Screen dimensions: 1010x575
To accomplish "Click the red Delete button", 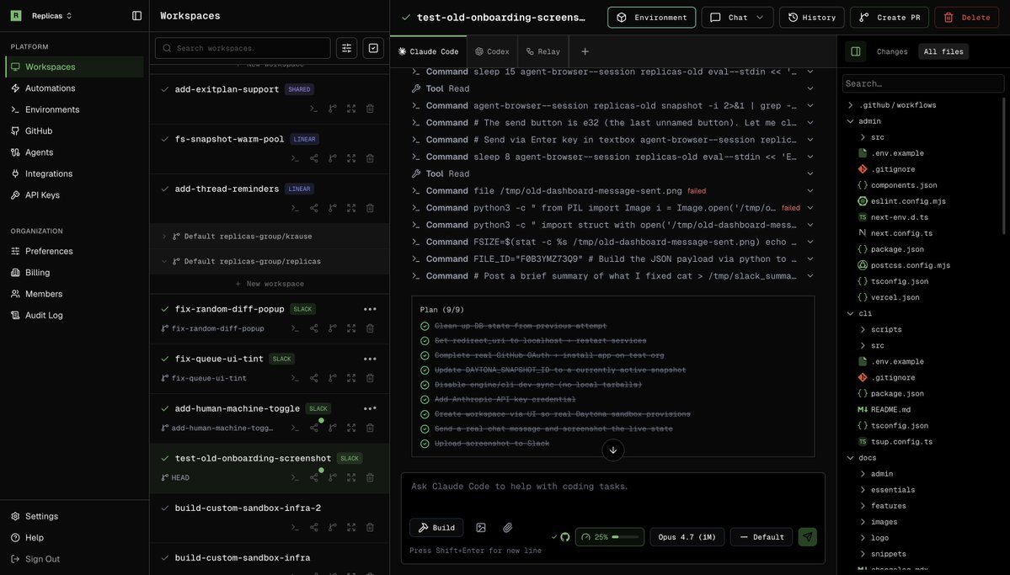I will tap(966, 18).
